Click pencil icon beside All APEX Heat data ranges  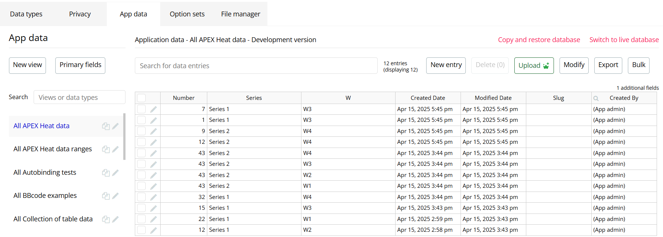point(115,149)
